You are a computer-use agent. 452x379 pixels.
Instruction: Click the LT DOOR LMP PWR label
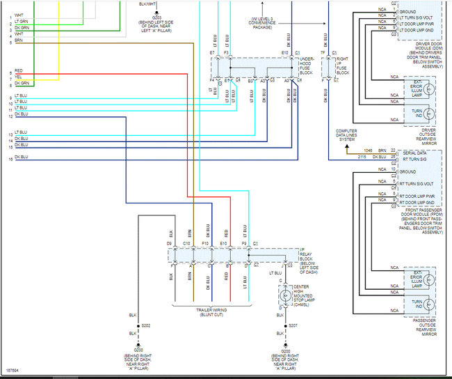point(417,24)
